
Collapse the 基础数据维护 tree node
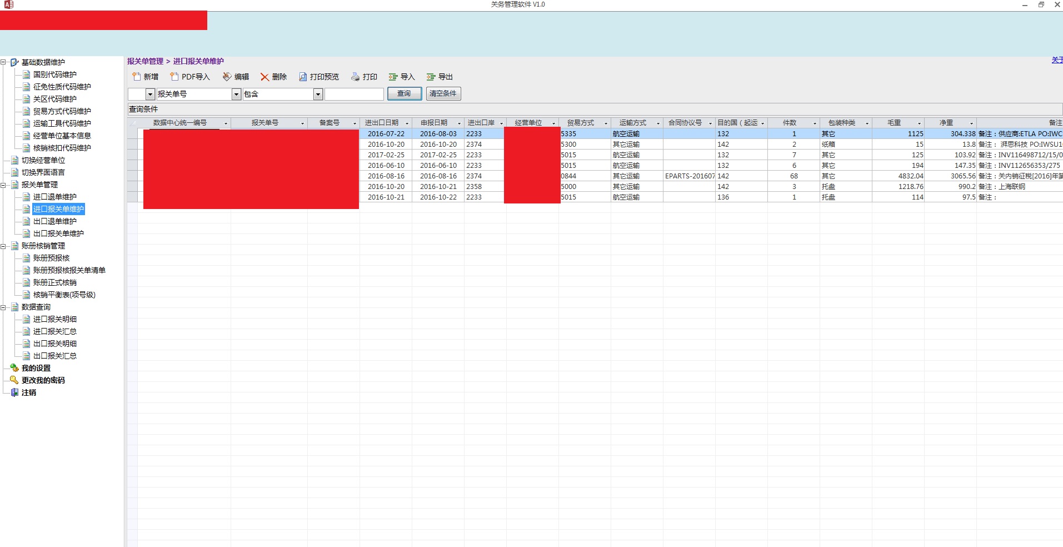tap(3, 62)
